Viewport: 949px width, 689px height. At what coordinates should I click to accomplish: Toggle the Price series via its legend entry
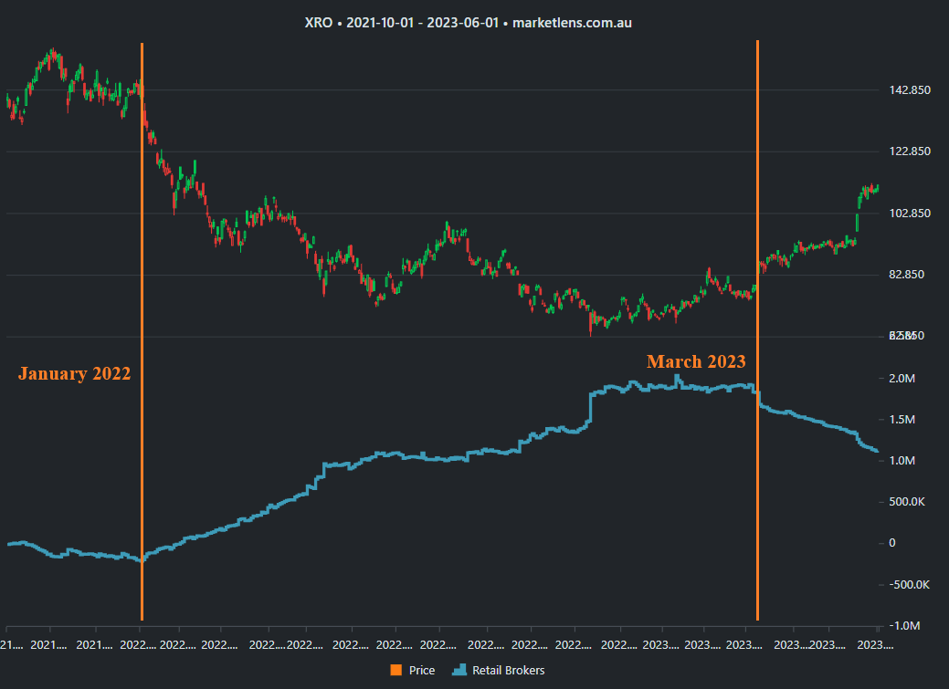[x=421, y=670]
